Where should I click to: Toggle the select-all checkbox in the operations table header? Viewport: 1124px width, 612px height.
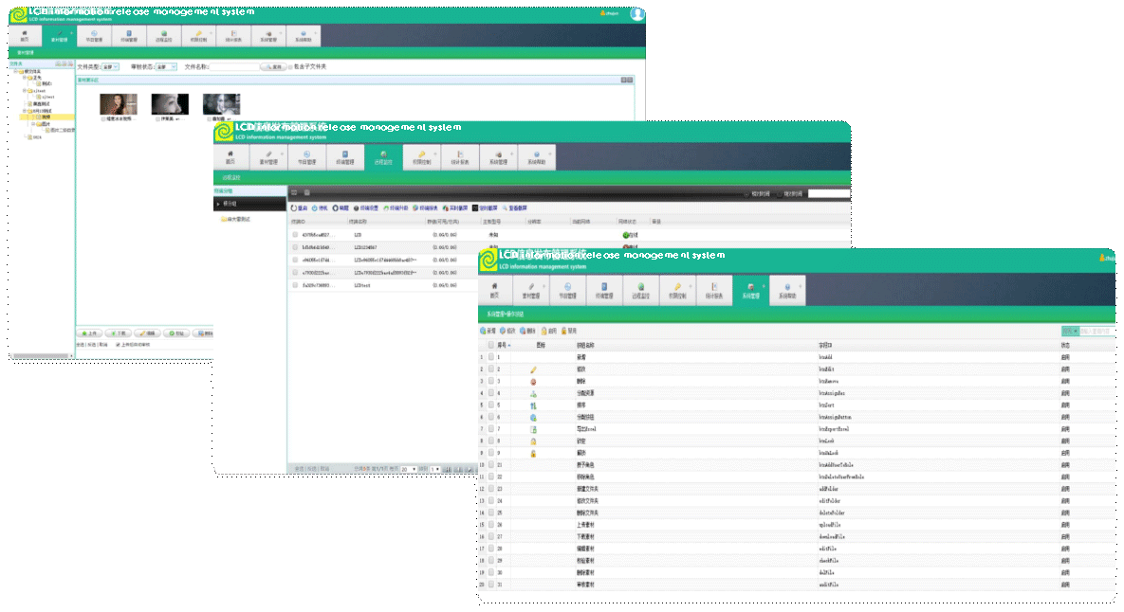491,345
